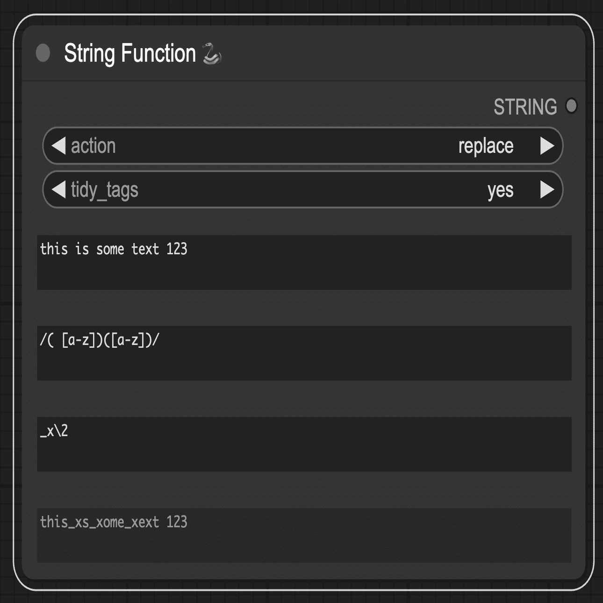Click empty space in the node title bar

[x=397, y=53]
